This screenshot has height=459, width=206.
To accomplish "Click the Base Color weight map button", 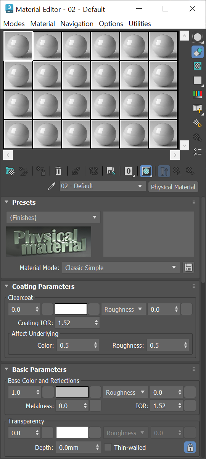I will 48,392.
